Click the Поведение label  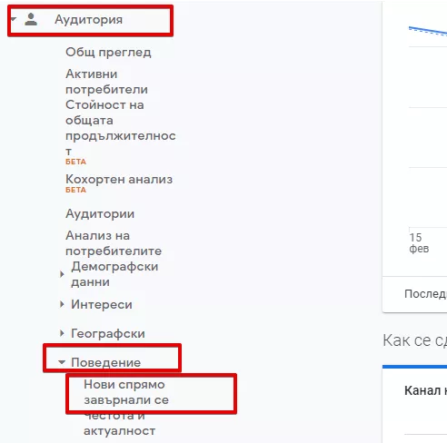pos(105,362)
